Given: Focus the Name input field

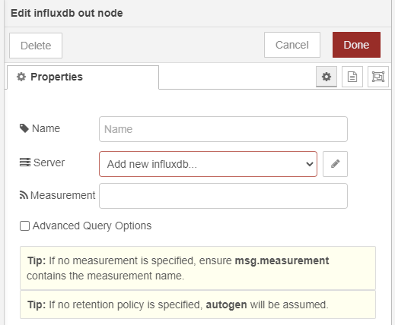Looking at the screenshot, I should tap(223, 129).
